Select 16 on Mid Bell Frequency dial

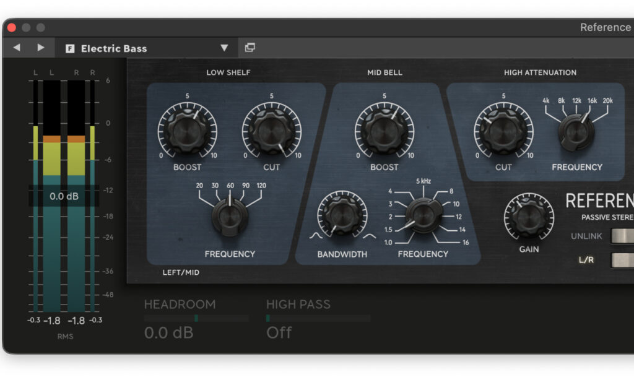pyautogui.click(x=466, y=243)
